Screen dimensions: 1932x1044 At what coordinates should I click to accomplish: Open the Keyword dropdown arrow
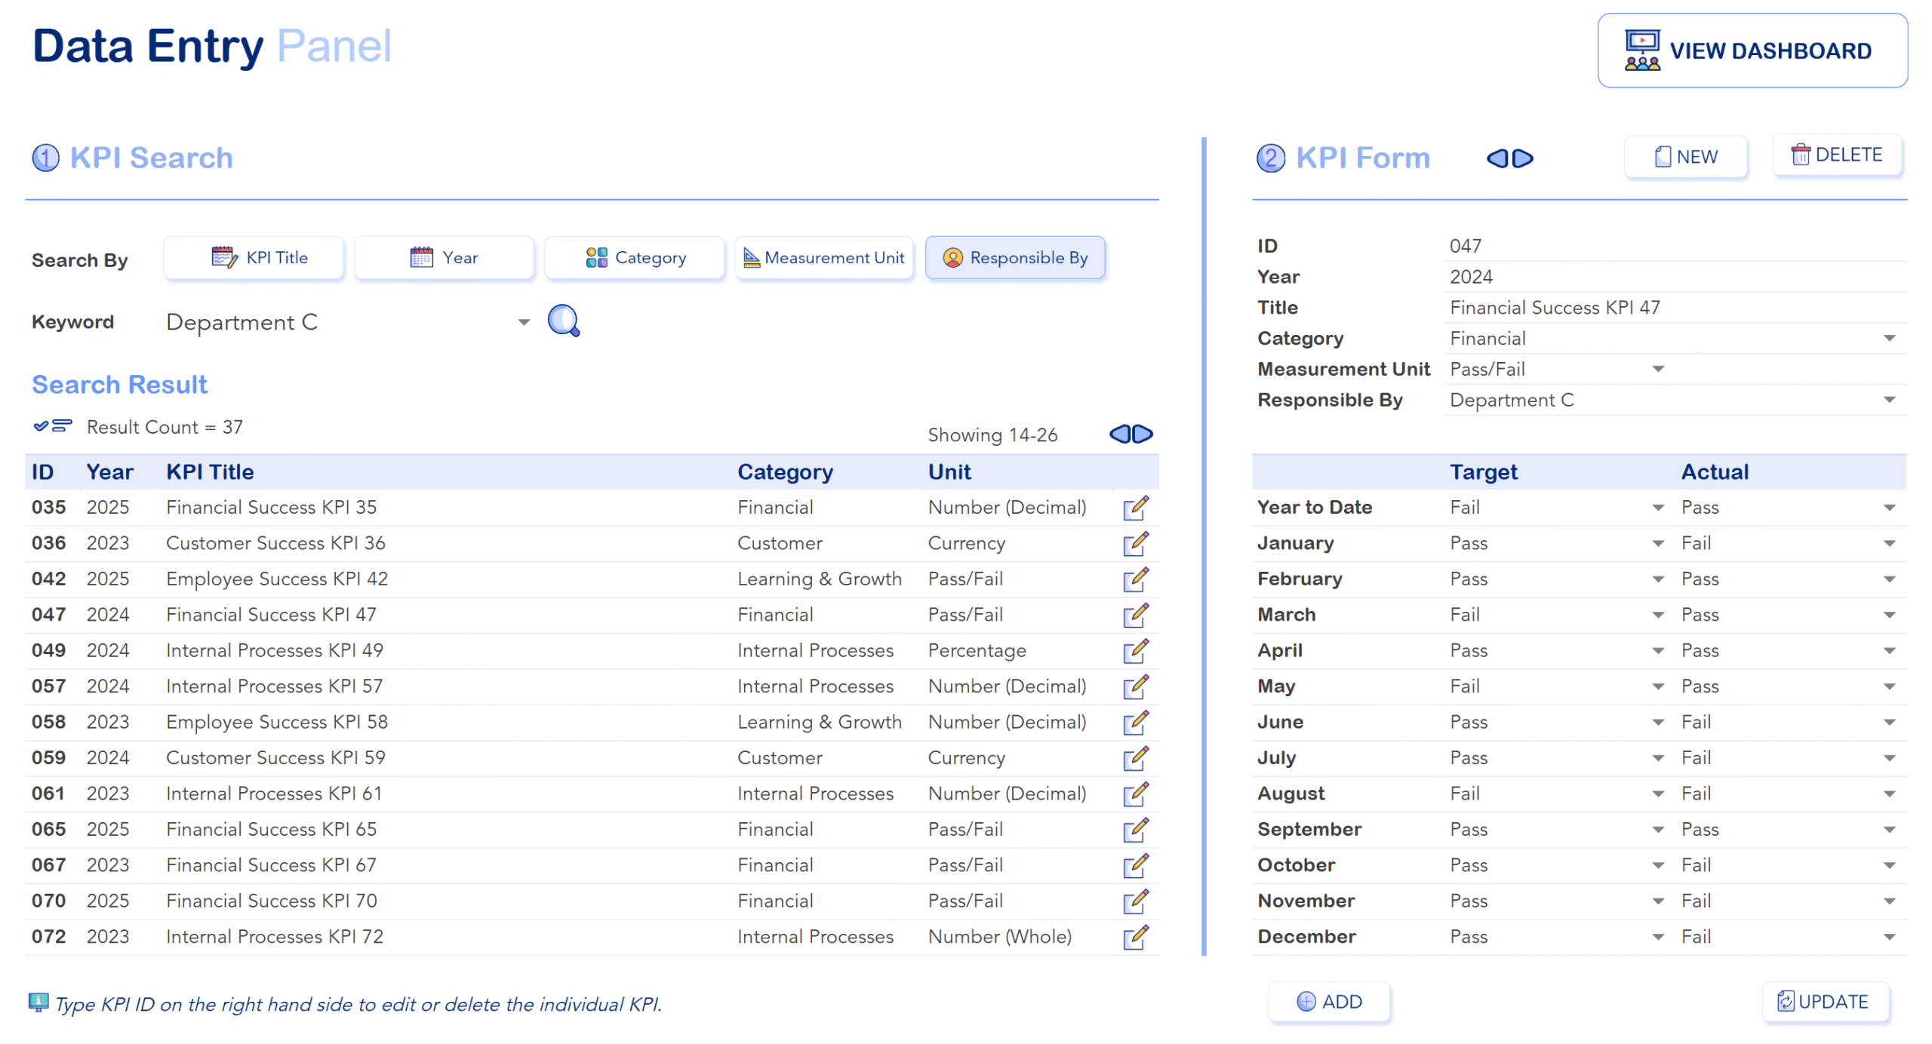click(524, 323)
